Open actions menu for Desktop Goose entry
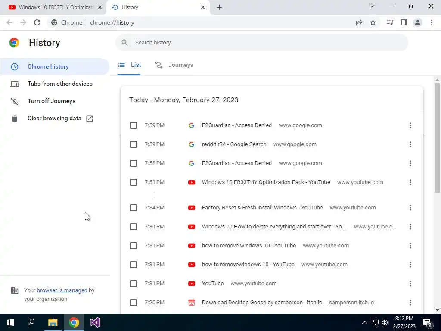 pyautogui.click(x=410, y=303)
